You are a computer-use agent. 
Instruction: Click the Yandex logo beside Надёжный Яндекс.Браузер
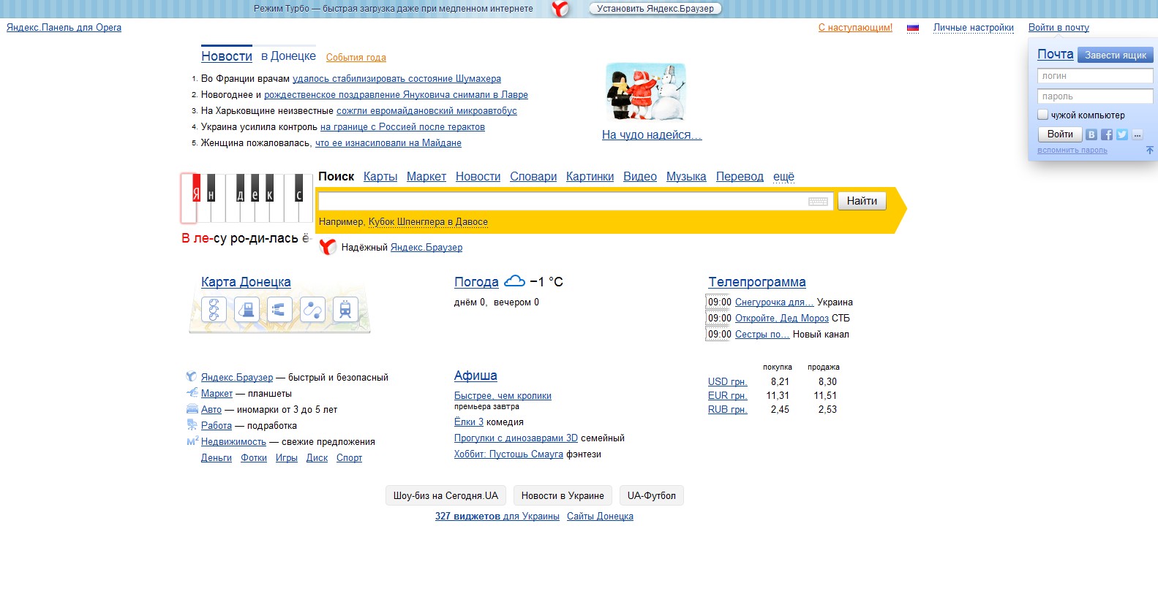point(328,247)
